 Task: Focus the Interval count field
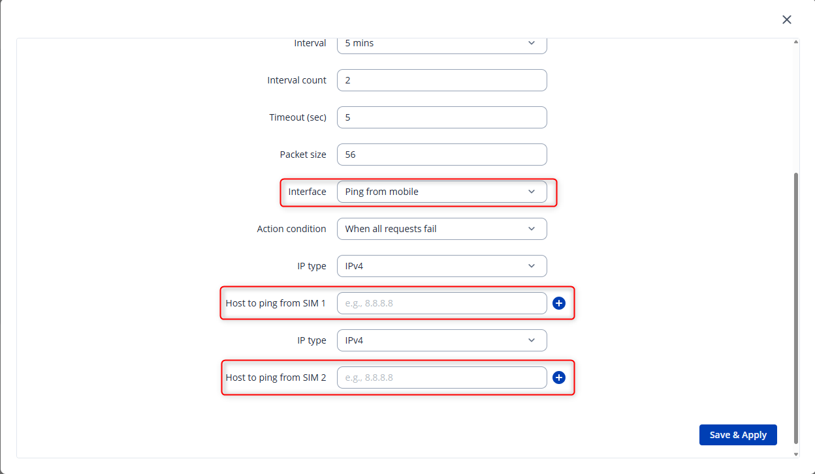[441, 80]
